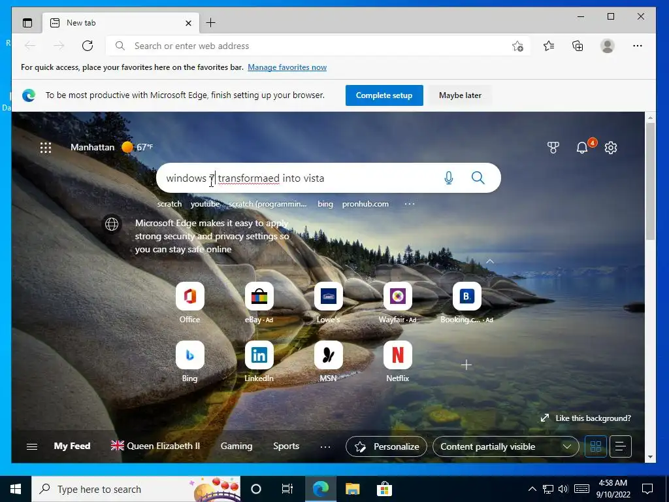The height and width of the screenshot is (502, 669).
Task: Open the Bing quick link
Action: (190, 361)
